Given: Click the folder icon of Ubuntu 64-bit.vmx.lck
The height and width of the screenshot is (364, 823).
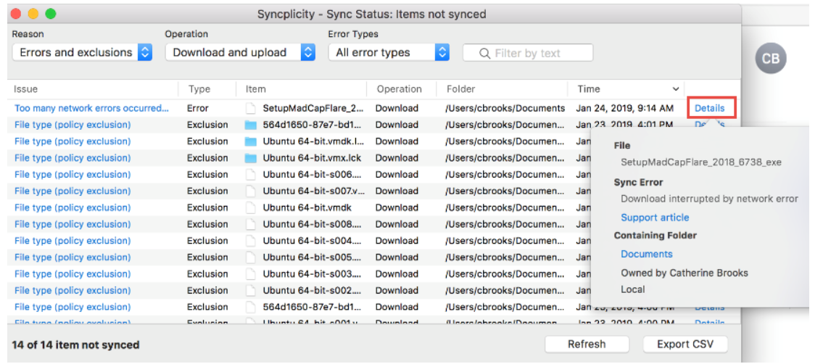Looking at the screenshot, I should (250, 158).
